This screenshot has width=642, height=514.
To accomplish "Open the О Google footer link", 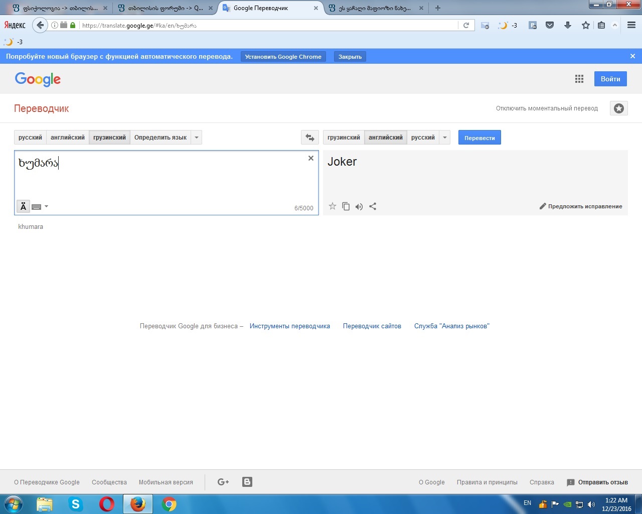I will pyautogui.click(x=432, y=482).
